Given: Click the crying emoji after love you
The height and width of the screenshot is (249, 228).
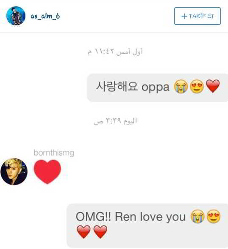Looking at the screenshot, I should coord(197,216).
